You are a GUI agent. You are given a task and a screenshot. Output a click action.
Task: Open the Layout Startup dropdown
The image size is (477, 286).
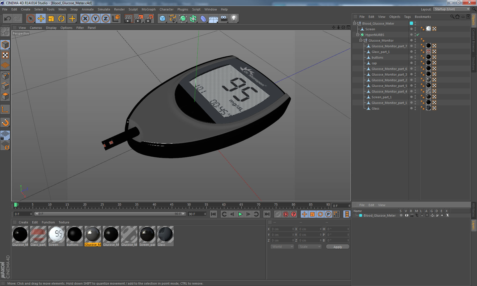pyautogui.click(x=452, y=9)
